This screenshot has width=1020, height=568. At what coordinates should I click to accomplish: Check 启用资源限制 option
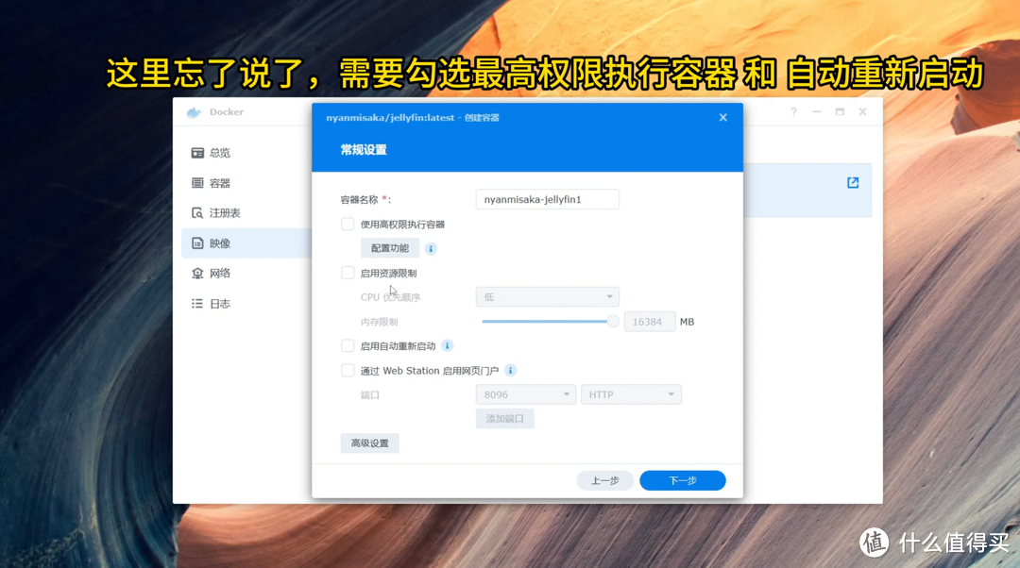coord(348,272)
